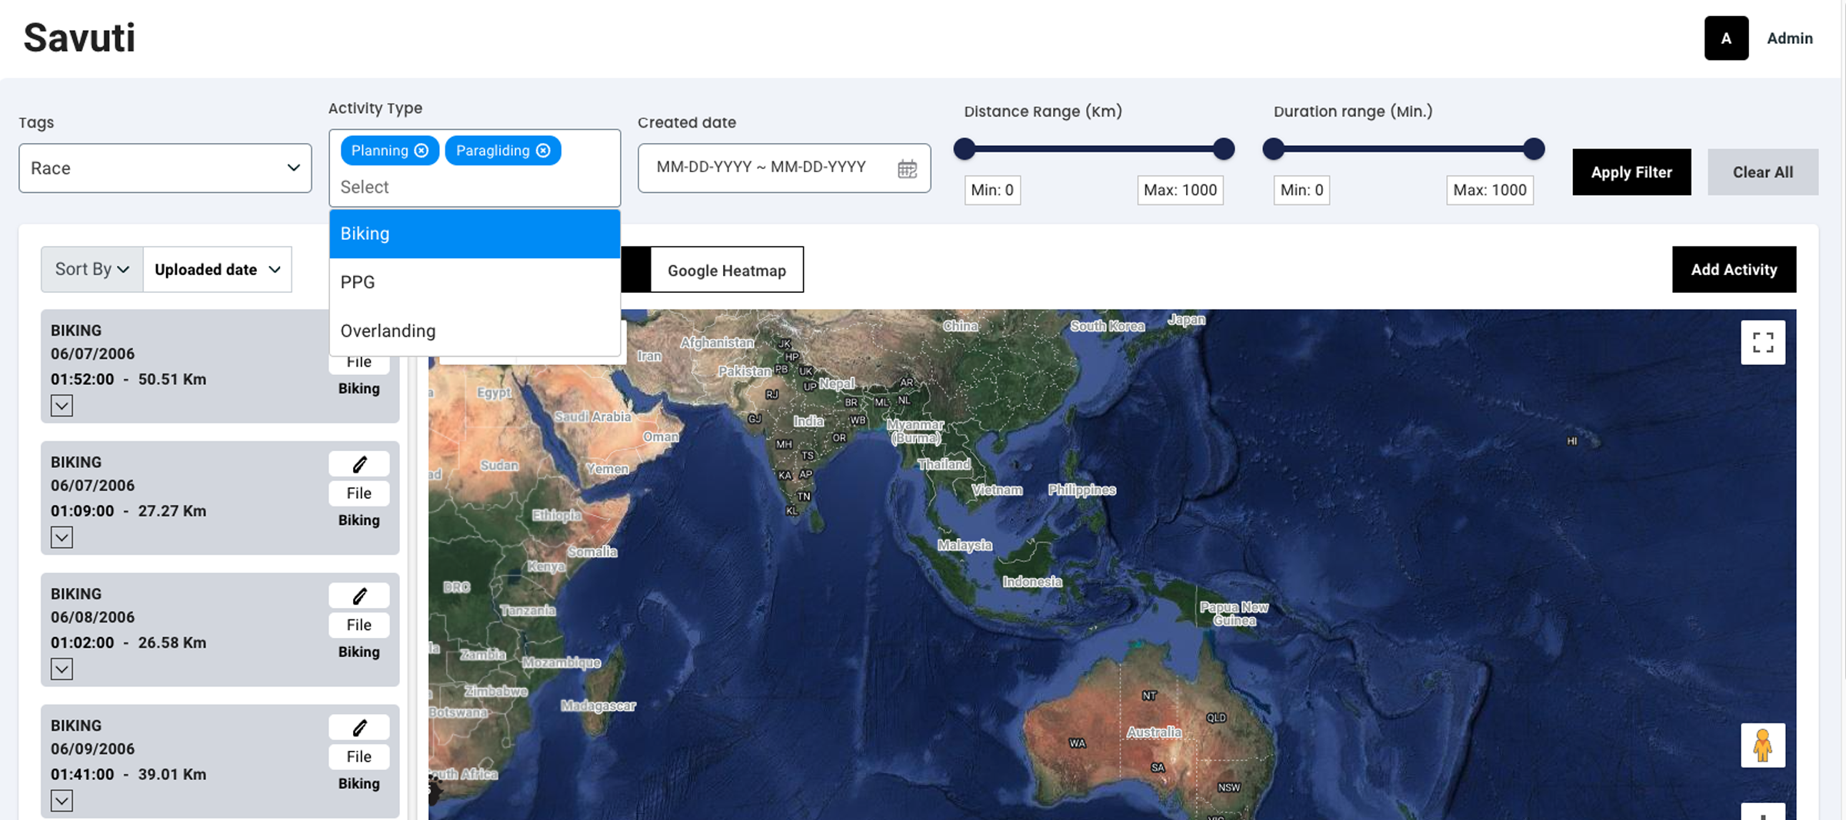Click edit pencil on 26.58 Km activity
1846x820 pixels.
pyautogui.click(x=359, y=596)
